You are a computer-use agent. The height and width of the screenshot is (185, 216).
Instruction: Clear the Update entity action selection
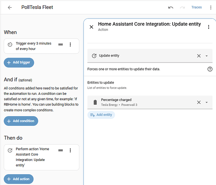199,56
